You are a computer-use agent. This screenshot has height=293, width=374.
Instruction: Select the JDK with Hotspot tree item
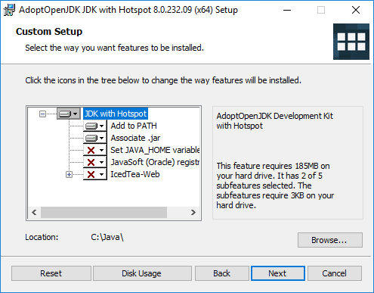(116, 114)
